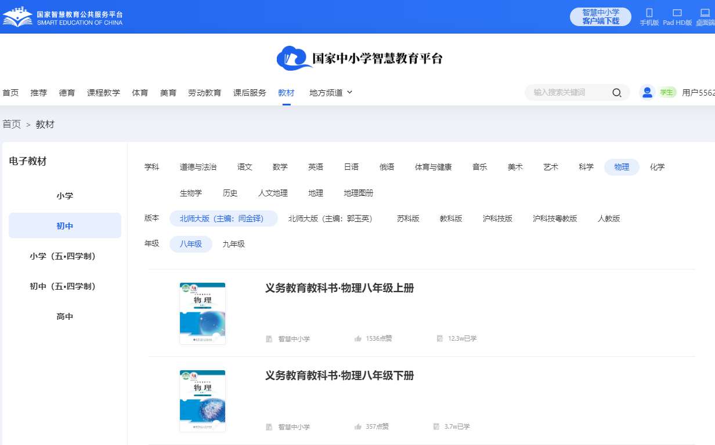715x445 pixels.
Task: Select 初中 in the sidebar
Action: click(65, 226)
